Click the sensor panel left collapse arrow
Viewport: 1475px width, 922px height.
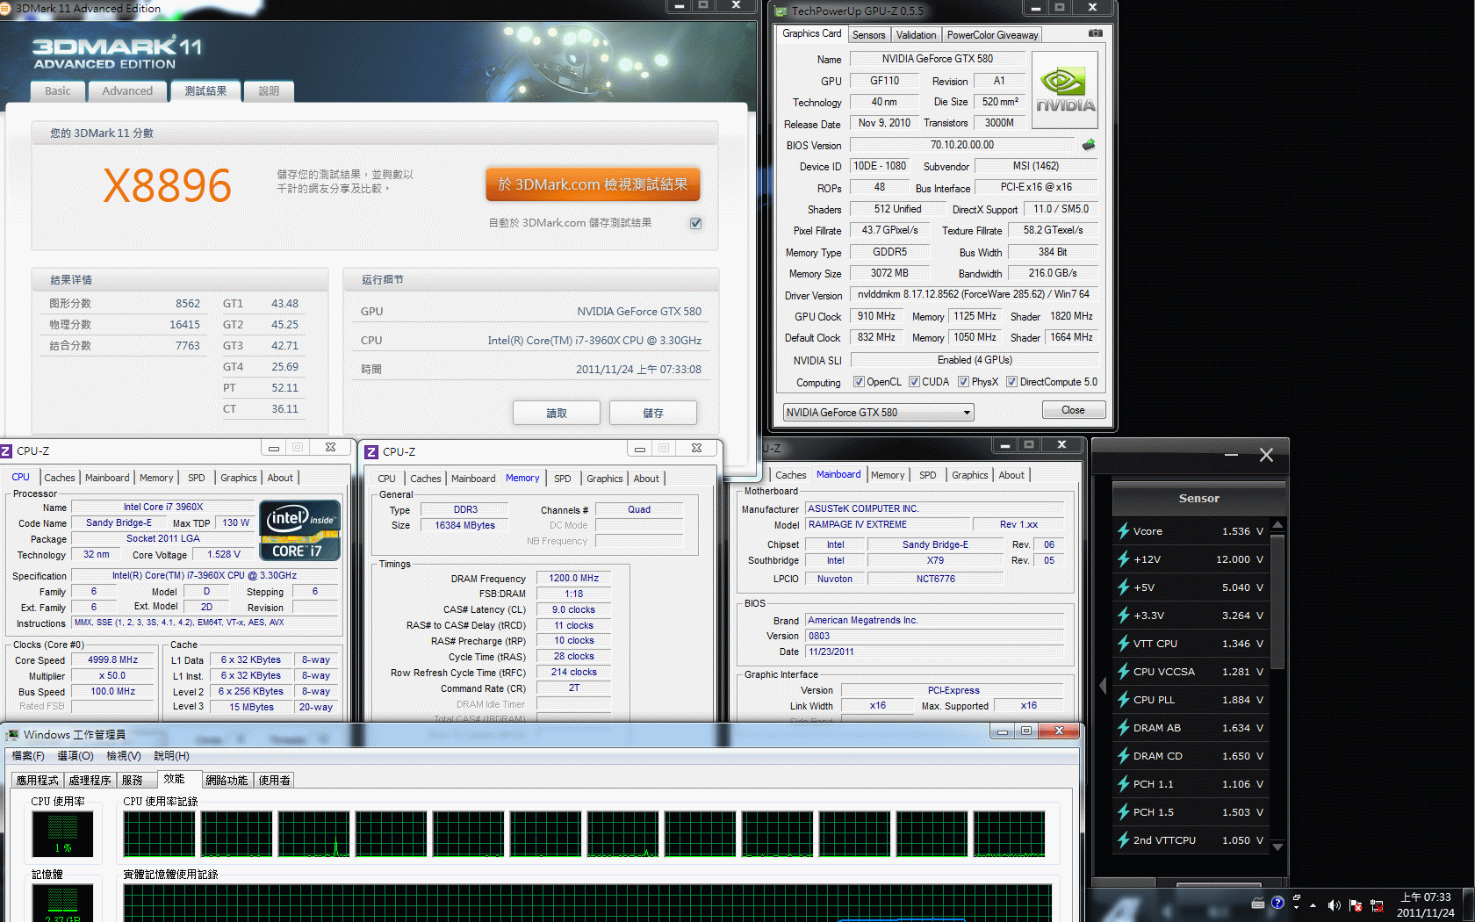(x=1103, y=685)
